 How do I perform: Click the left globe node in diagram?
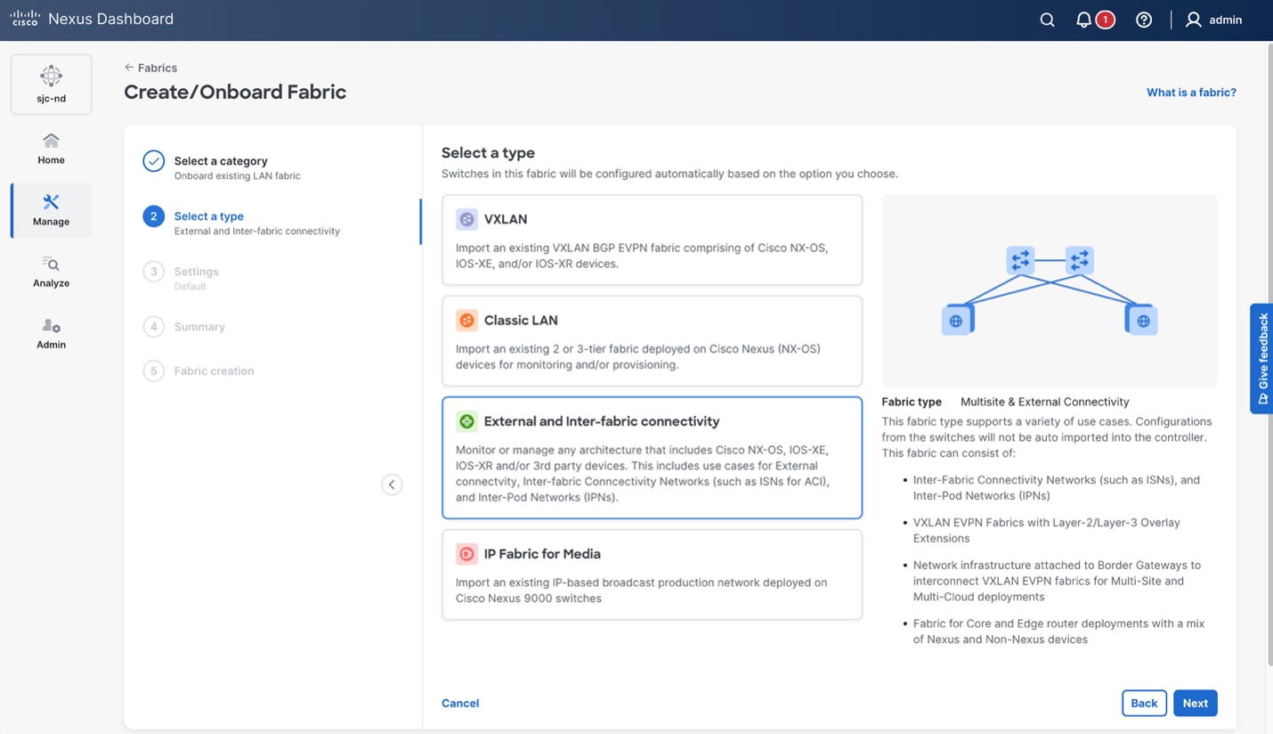click(956, 321)
